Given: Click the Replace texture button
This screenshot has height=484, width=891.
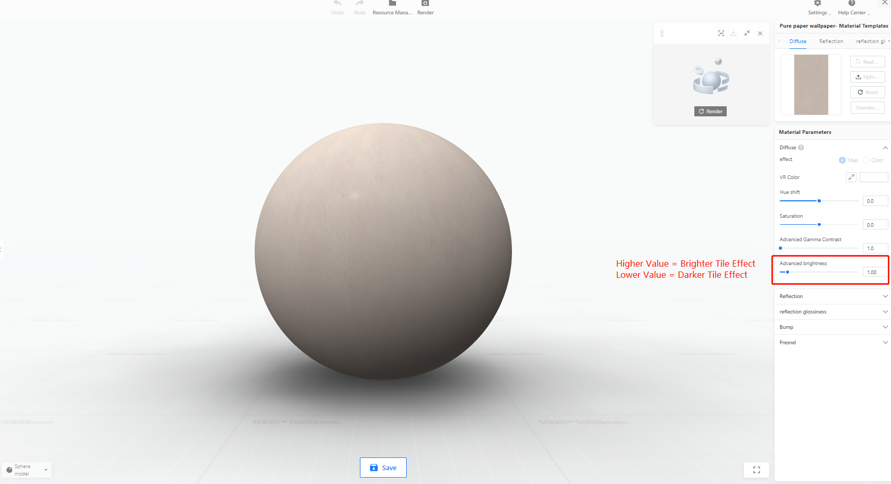Looking at the screenshot, I should click(867, 62).
